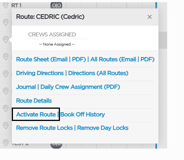Click the 0|0 badge on the RT 1 row
This screenshot has width=184, height=160.
[56, 5]
